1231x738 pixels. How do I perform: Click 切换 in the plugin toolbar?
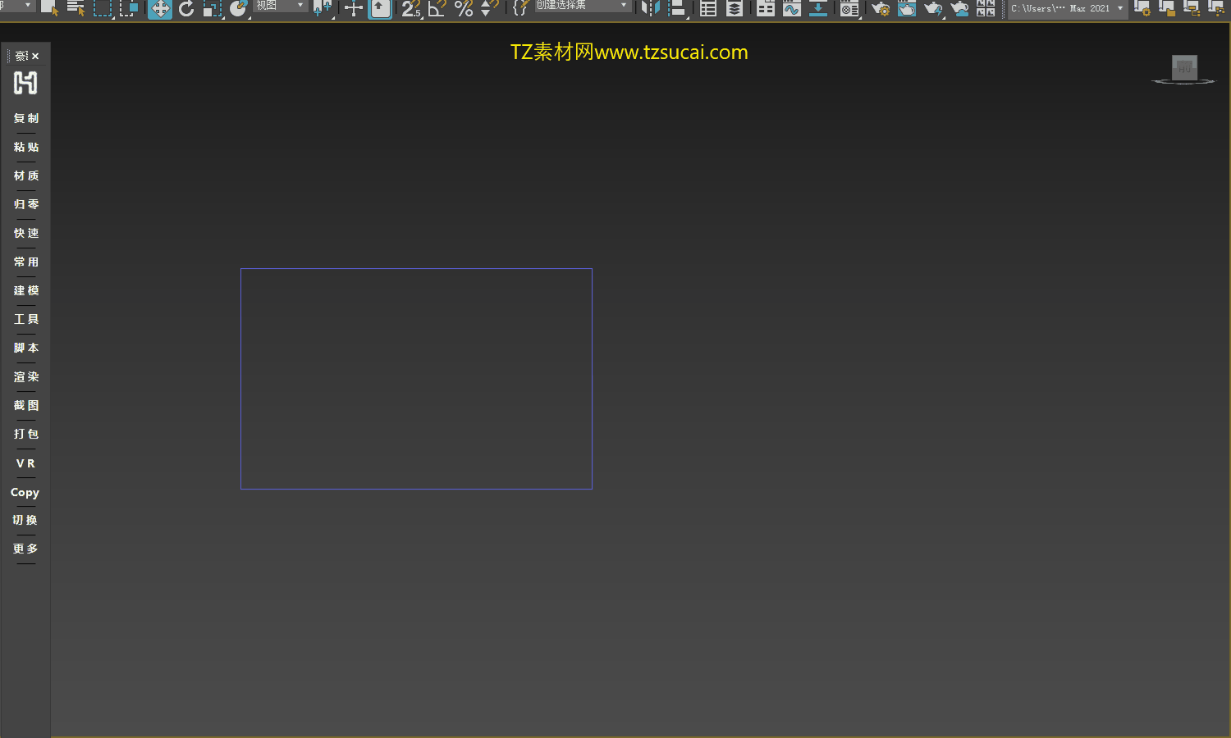25,520
